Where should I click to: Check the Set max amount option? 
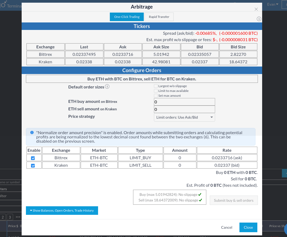pyautogui.click(x=156, y=96)
